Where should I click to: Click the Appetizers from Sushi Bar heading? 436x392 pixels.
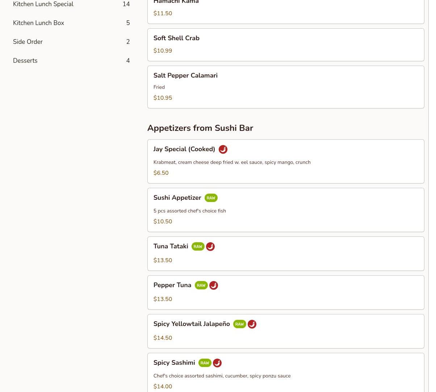tap(200, 128)
